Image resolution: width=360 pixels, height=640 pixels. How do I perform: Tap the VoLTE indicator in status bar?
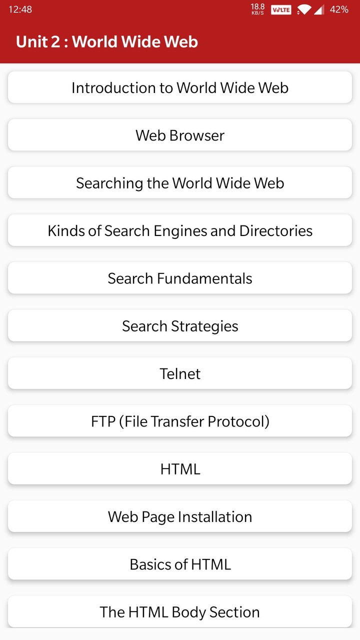pos(281,9)
